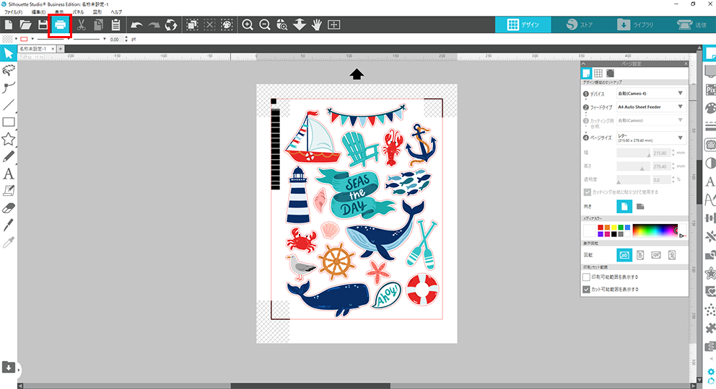Zoom out with the minus magnifier icon
716x389 pixels.
click(x=265, y=24)
